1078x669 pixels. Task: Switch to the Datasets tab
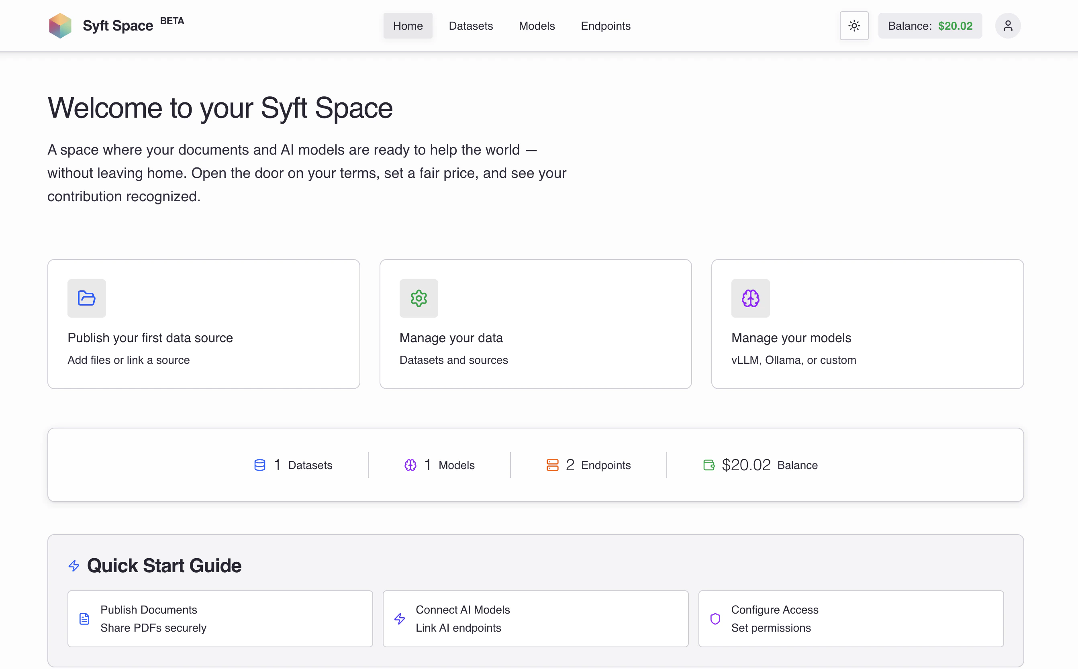tap(471, 26)
